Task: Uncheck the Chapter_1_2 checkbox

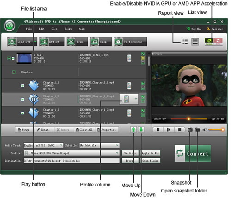Action: tap(23, 99)
